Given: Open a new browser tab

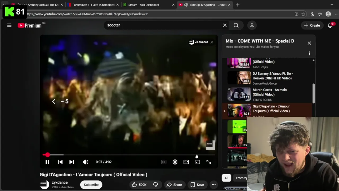Looking at the screenshot, I should (x=238, y=5).
